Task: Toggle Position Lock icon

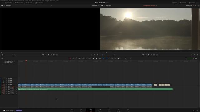Action: click(100, 58)
